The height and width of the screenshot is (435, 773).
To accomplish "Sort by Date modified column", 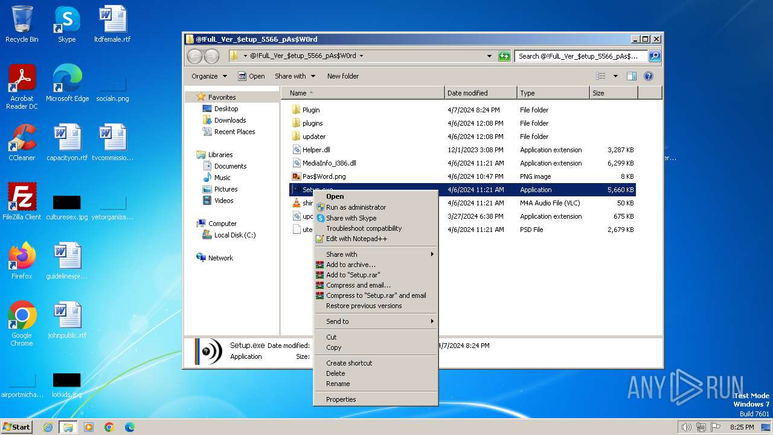I will (481, 93).
